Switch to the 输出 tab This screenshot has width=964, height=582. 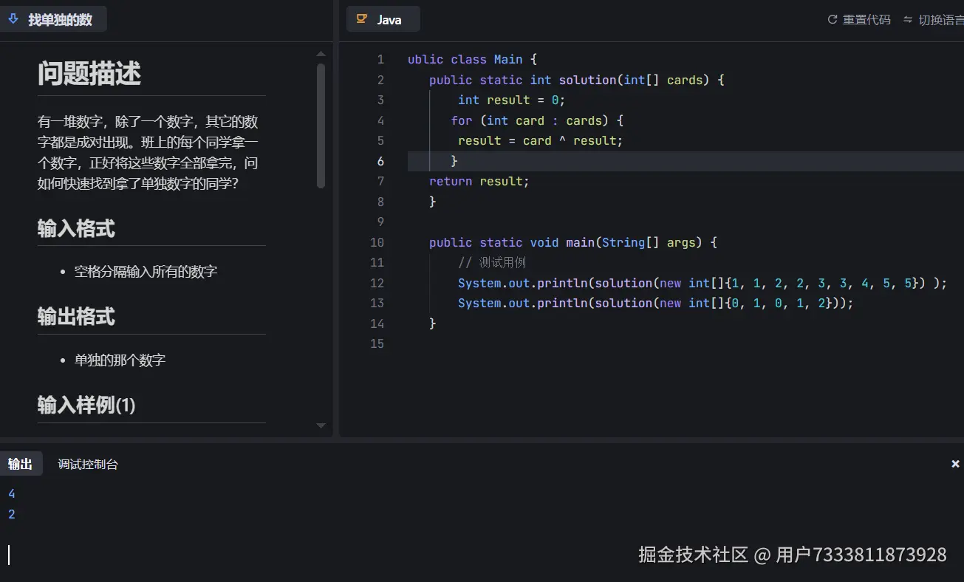tap(21, 464)
